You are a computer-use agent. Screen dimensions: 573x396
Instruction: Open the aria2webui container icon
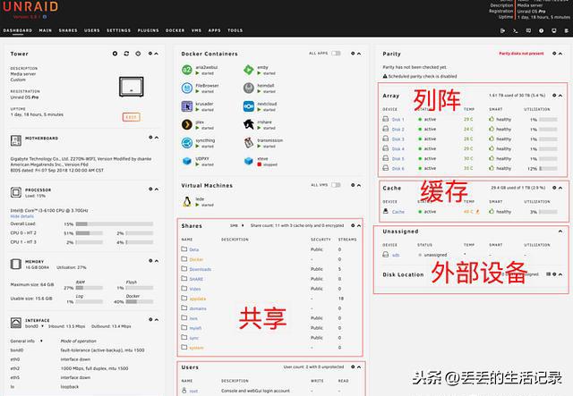(187, 70)
